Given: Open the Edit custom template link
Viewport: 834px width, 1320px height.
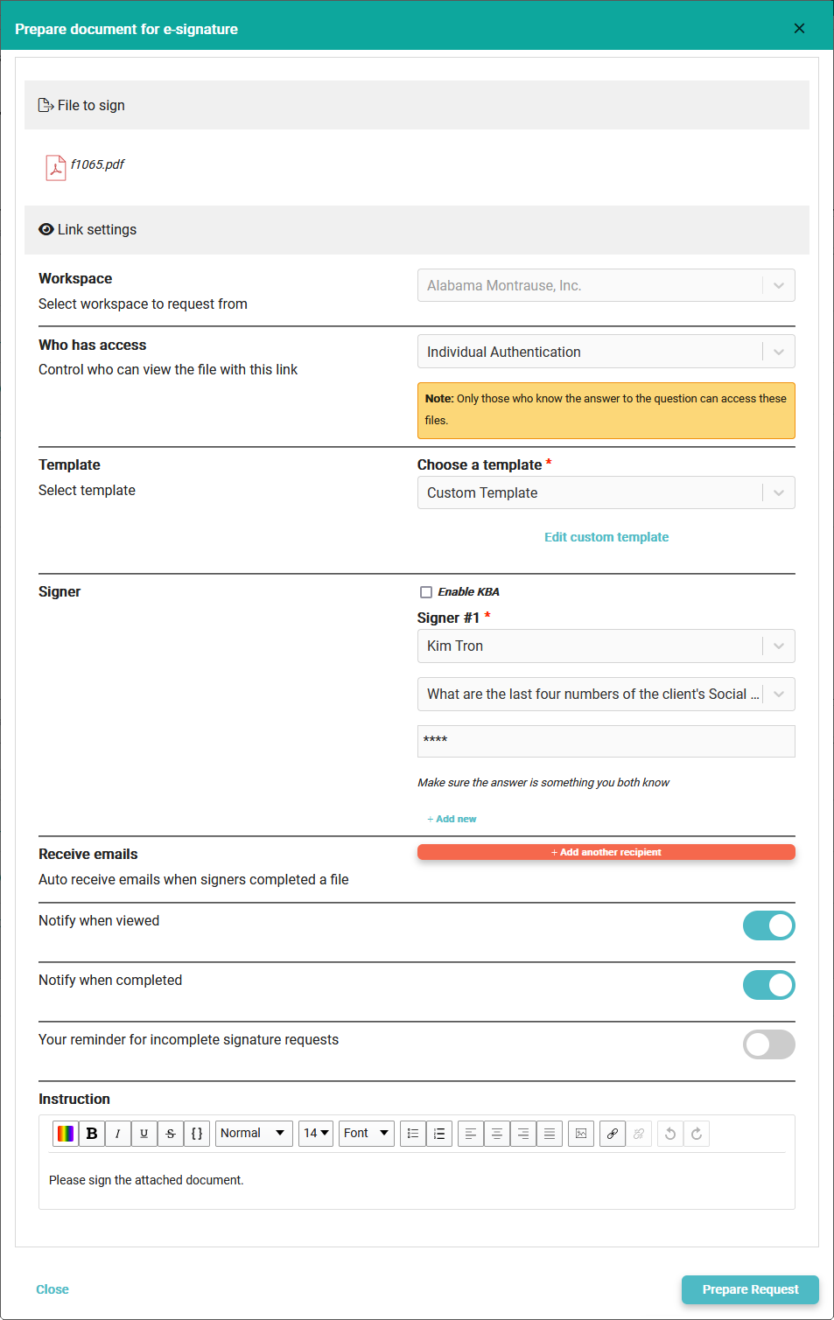Looking at the screenshot, I should pyautogui.click(x=606, y=537).
